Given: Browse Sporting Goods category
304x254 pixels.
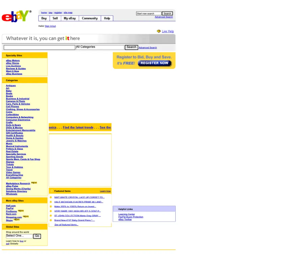Looking at the screenshot, I should tap(15, 157).
